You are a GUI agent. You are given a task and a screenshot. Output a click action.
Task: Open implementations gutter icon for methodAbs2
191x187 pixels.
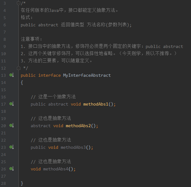click(12, 125)
